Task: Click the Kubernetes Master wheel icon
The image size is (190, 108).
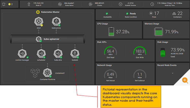Action: pyautogui.click(x=38, y=12)
